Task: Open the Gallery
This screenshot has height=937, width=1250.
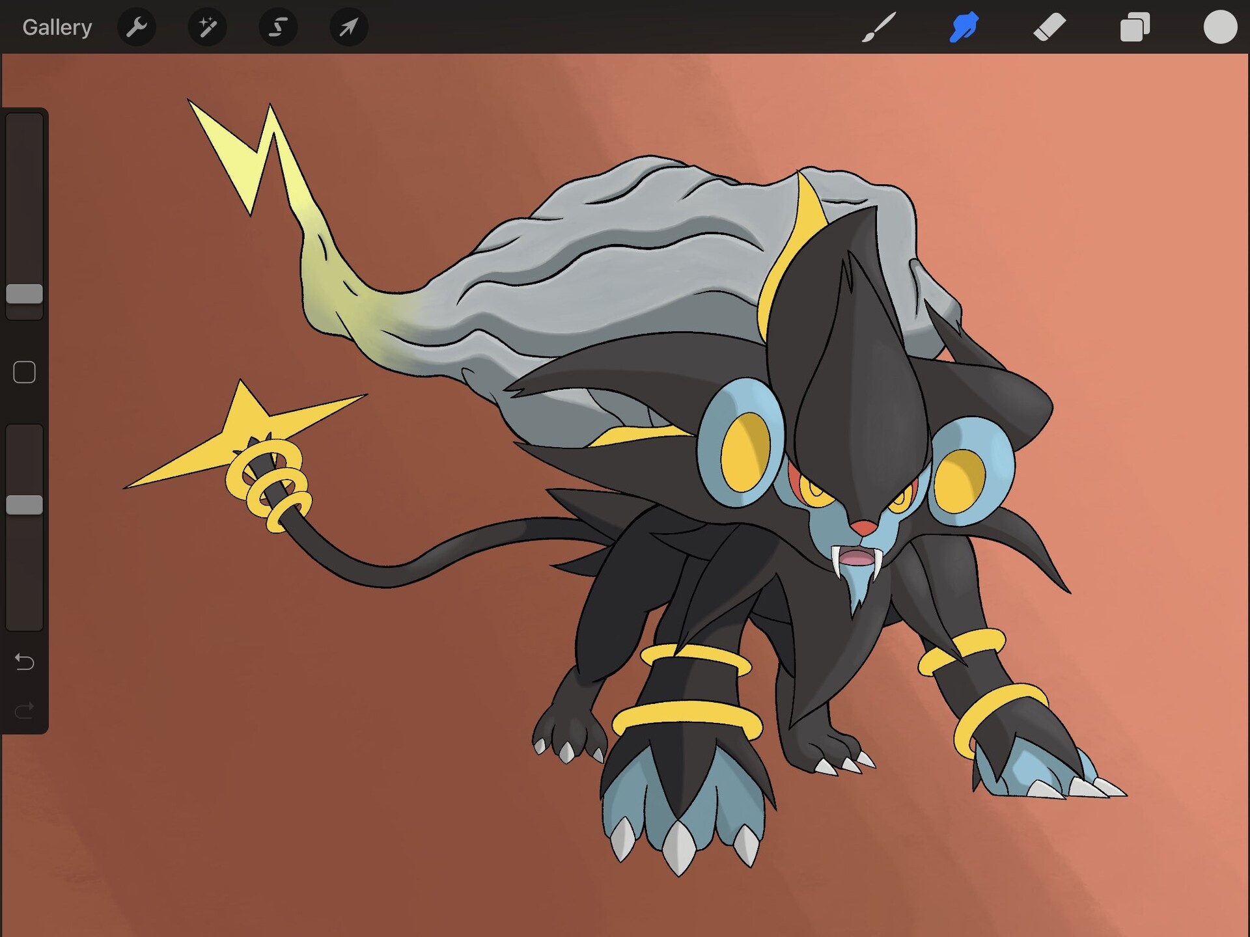Action: click(x=56, y=27)
